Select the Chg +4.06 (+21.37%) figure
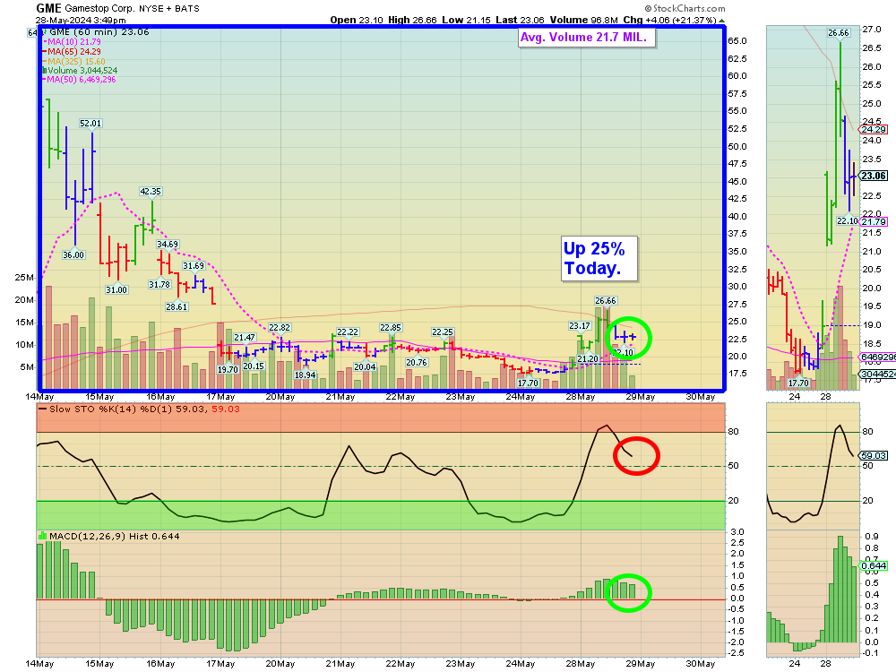Image resolution: width=896 pixels, height=672 pixels. point(669,20)
